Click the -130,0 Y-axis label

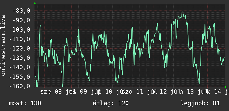[19, 58]
